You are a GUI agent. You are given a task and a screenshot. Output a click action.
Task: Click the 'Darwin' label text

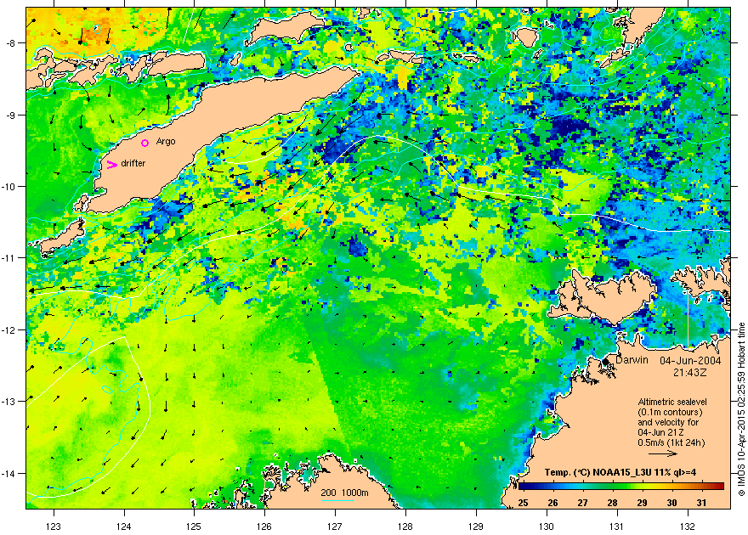point(632,360)
